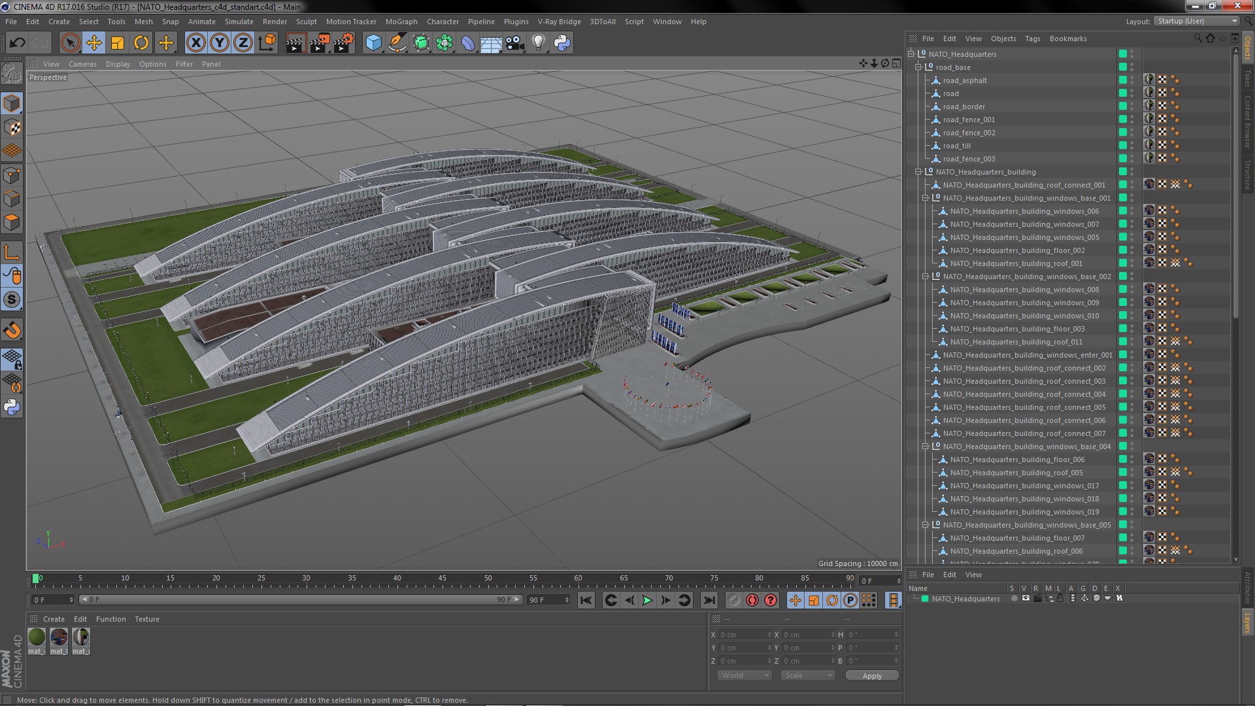
Task: Open Object Manager Tags menu
Action: click(1032, 39)
